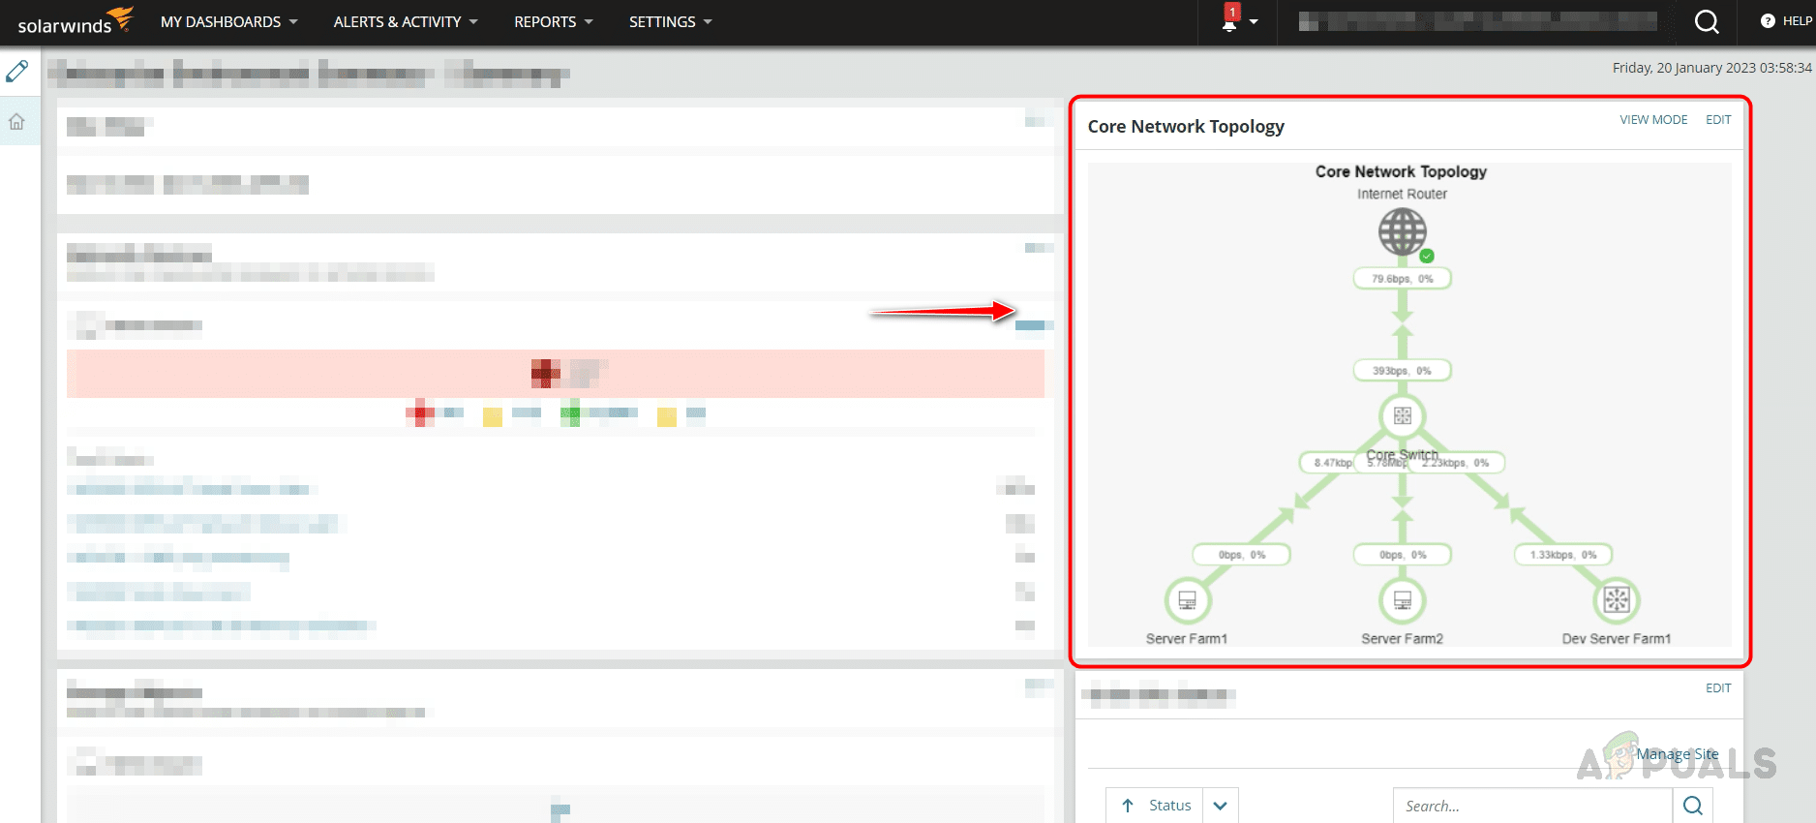This screenshot has height=823, width=1816.
Task: Click the Internet Router label
Action: [1402, 195]
